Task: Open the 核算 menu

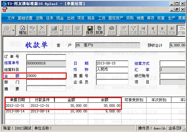Action: (161, 18)
